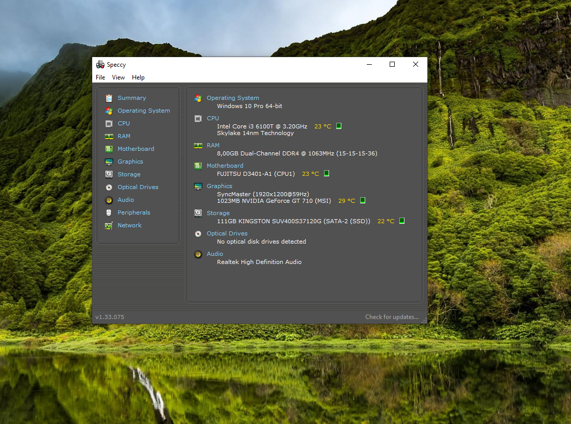Click the window resize grip corner

pyautogui.click(x=424, y=321)
